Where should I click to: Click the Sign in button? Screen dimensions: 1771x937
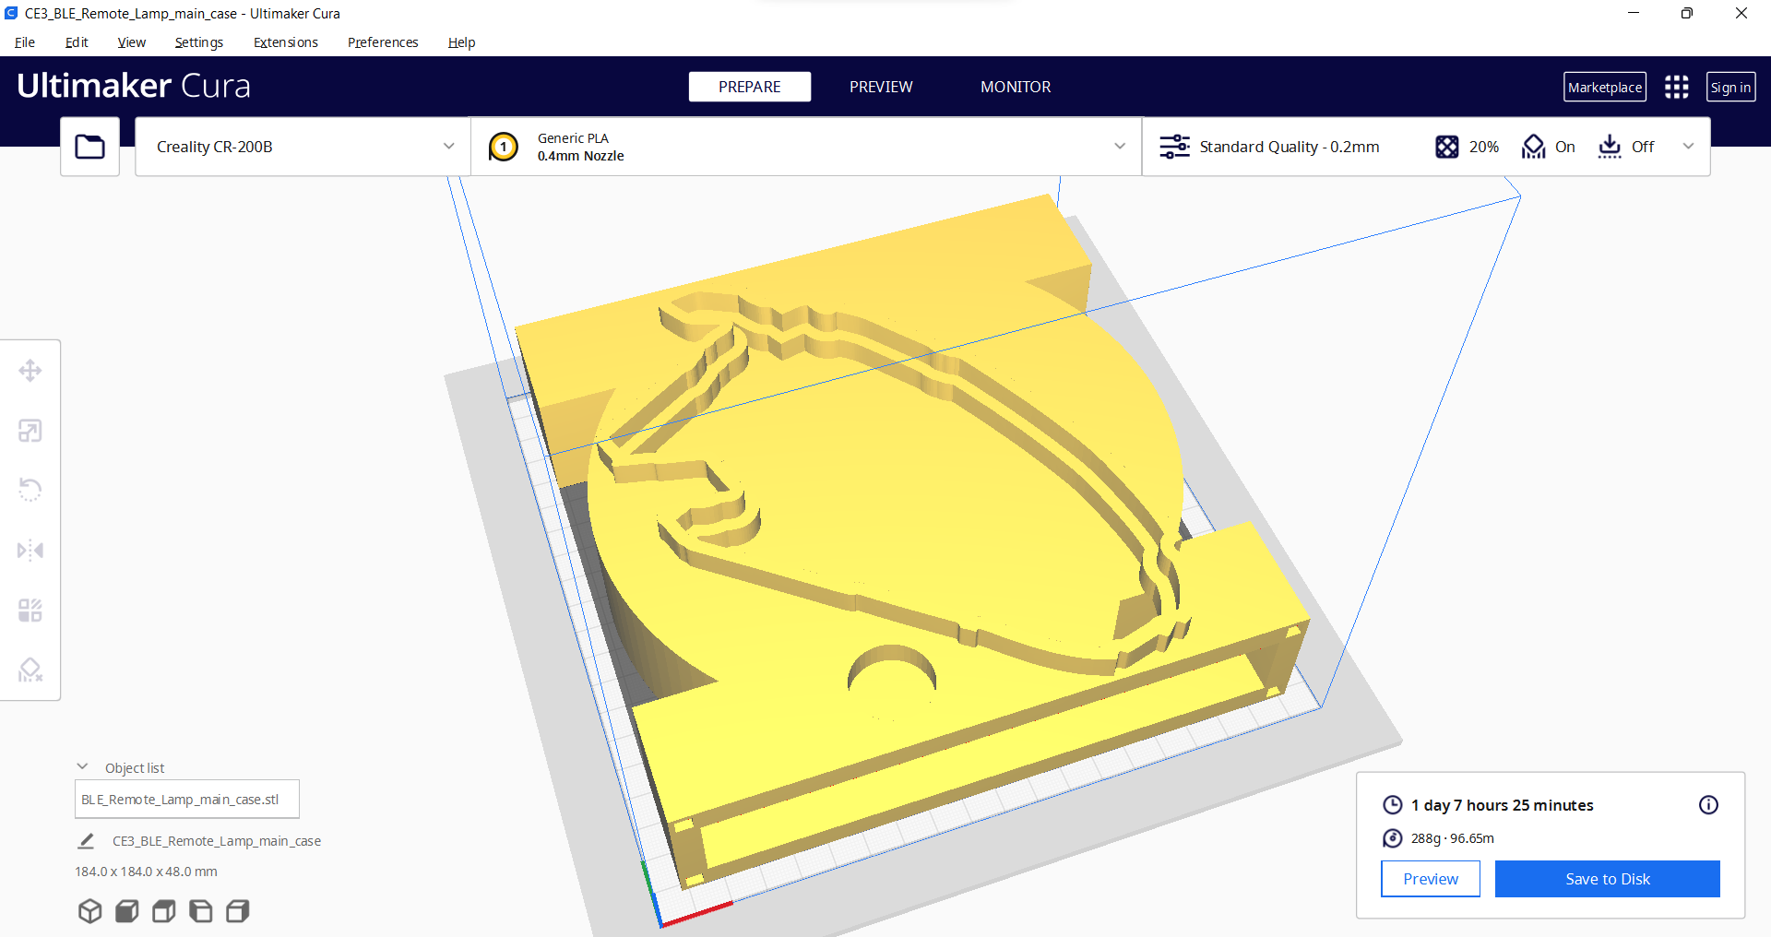[x=1730, y=87]
